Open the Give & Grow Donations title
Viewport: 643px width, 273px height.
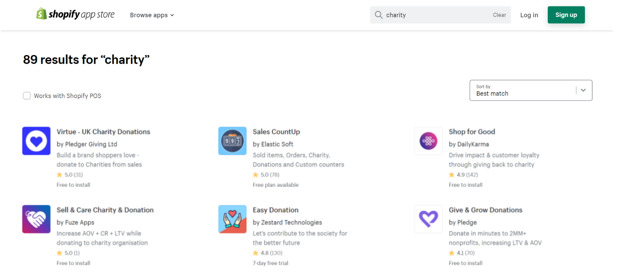click(485, 210)
